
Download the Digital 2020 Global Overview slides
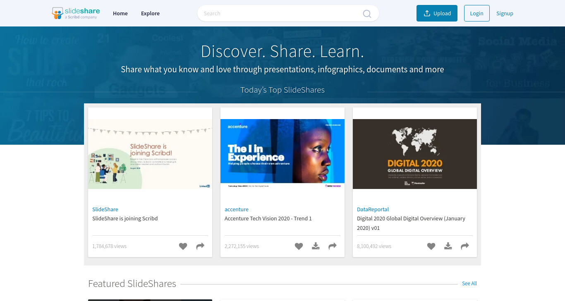tap(448, 246)
